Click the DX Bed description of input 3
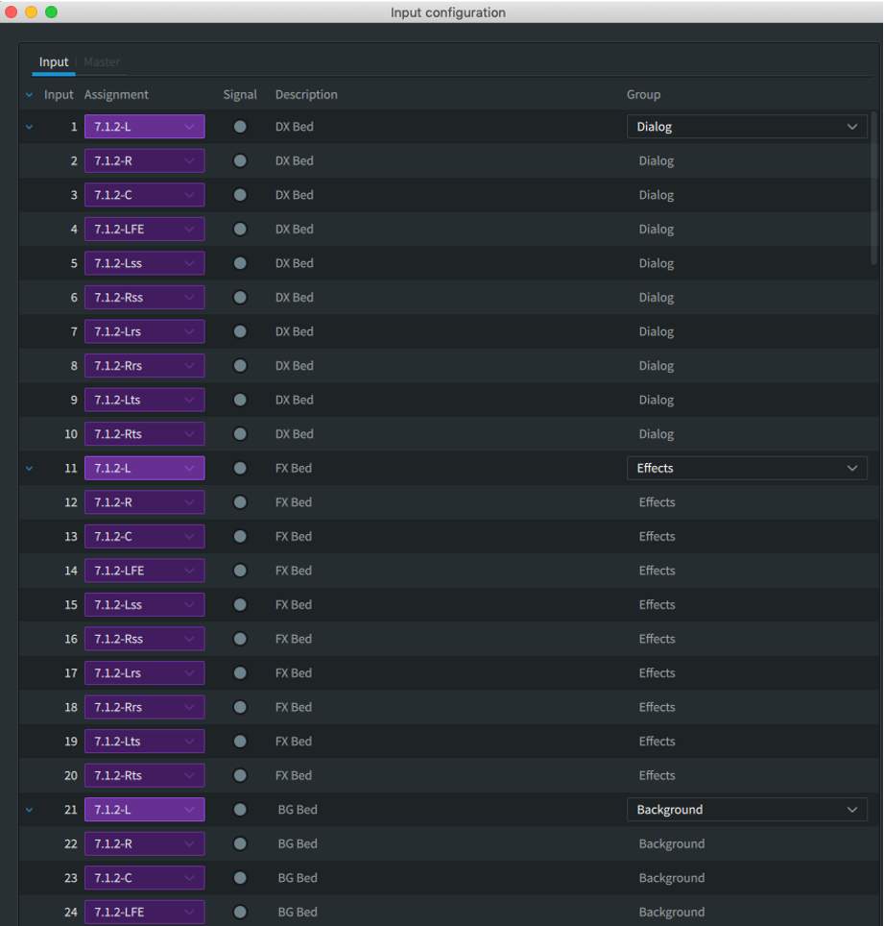Viewport: 884px width, 926px height. click(295, 195)
